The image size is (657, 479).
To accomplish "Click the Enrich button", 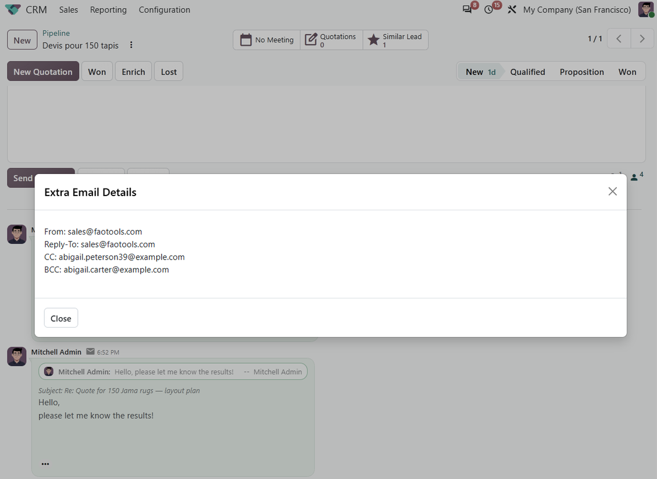I will click(x=133, y=72).
